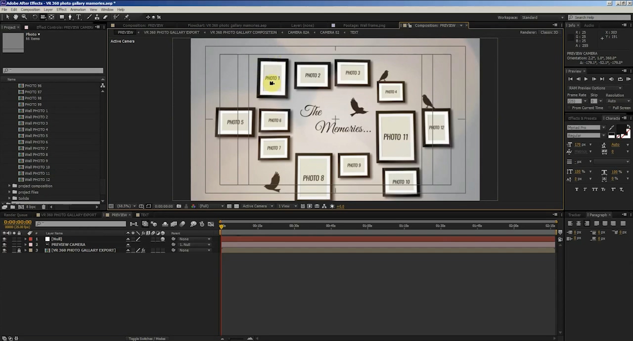The image size is (633, 341).
Task: Hide the PREVIEW CAMERA layer with eye icon
Action: point(4,245)
